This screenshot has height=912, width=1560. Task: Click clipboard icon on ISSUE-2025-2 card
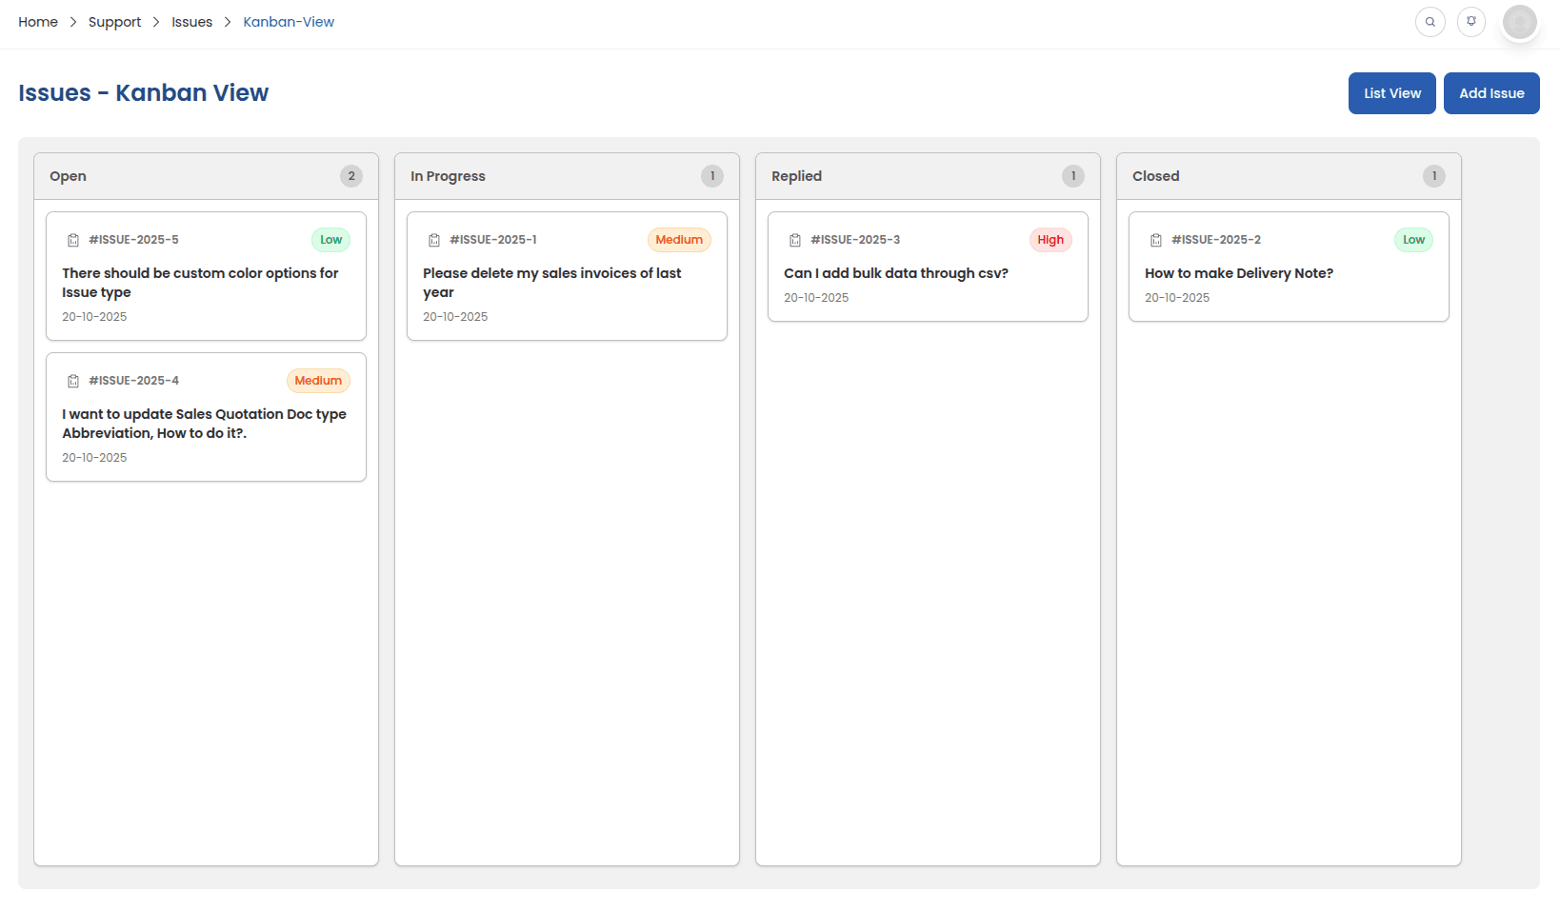(x=1156, y=240)
